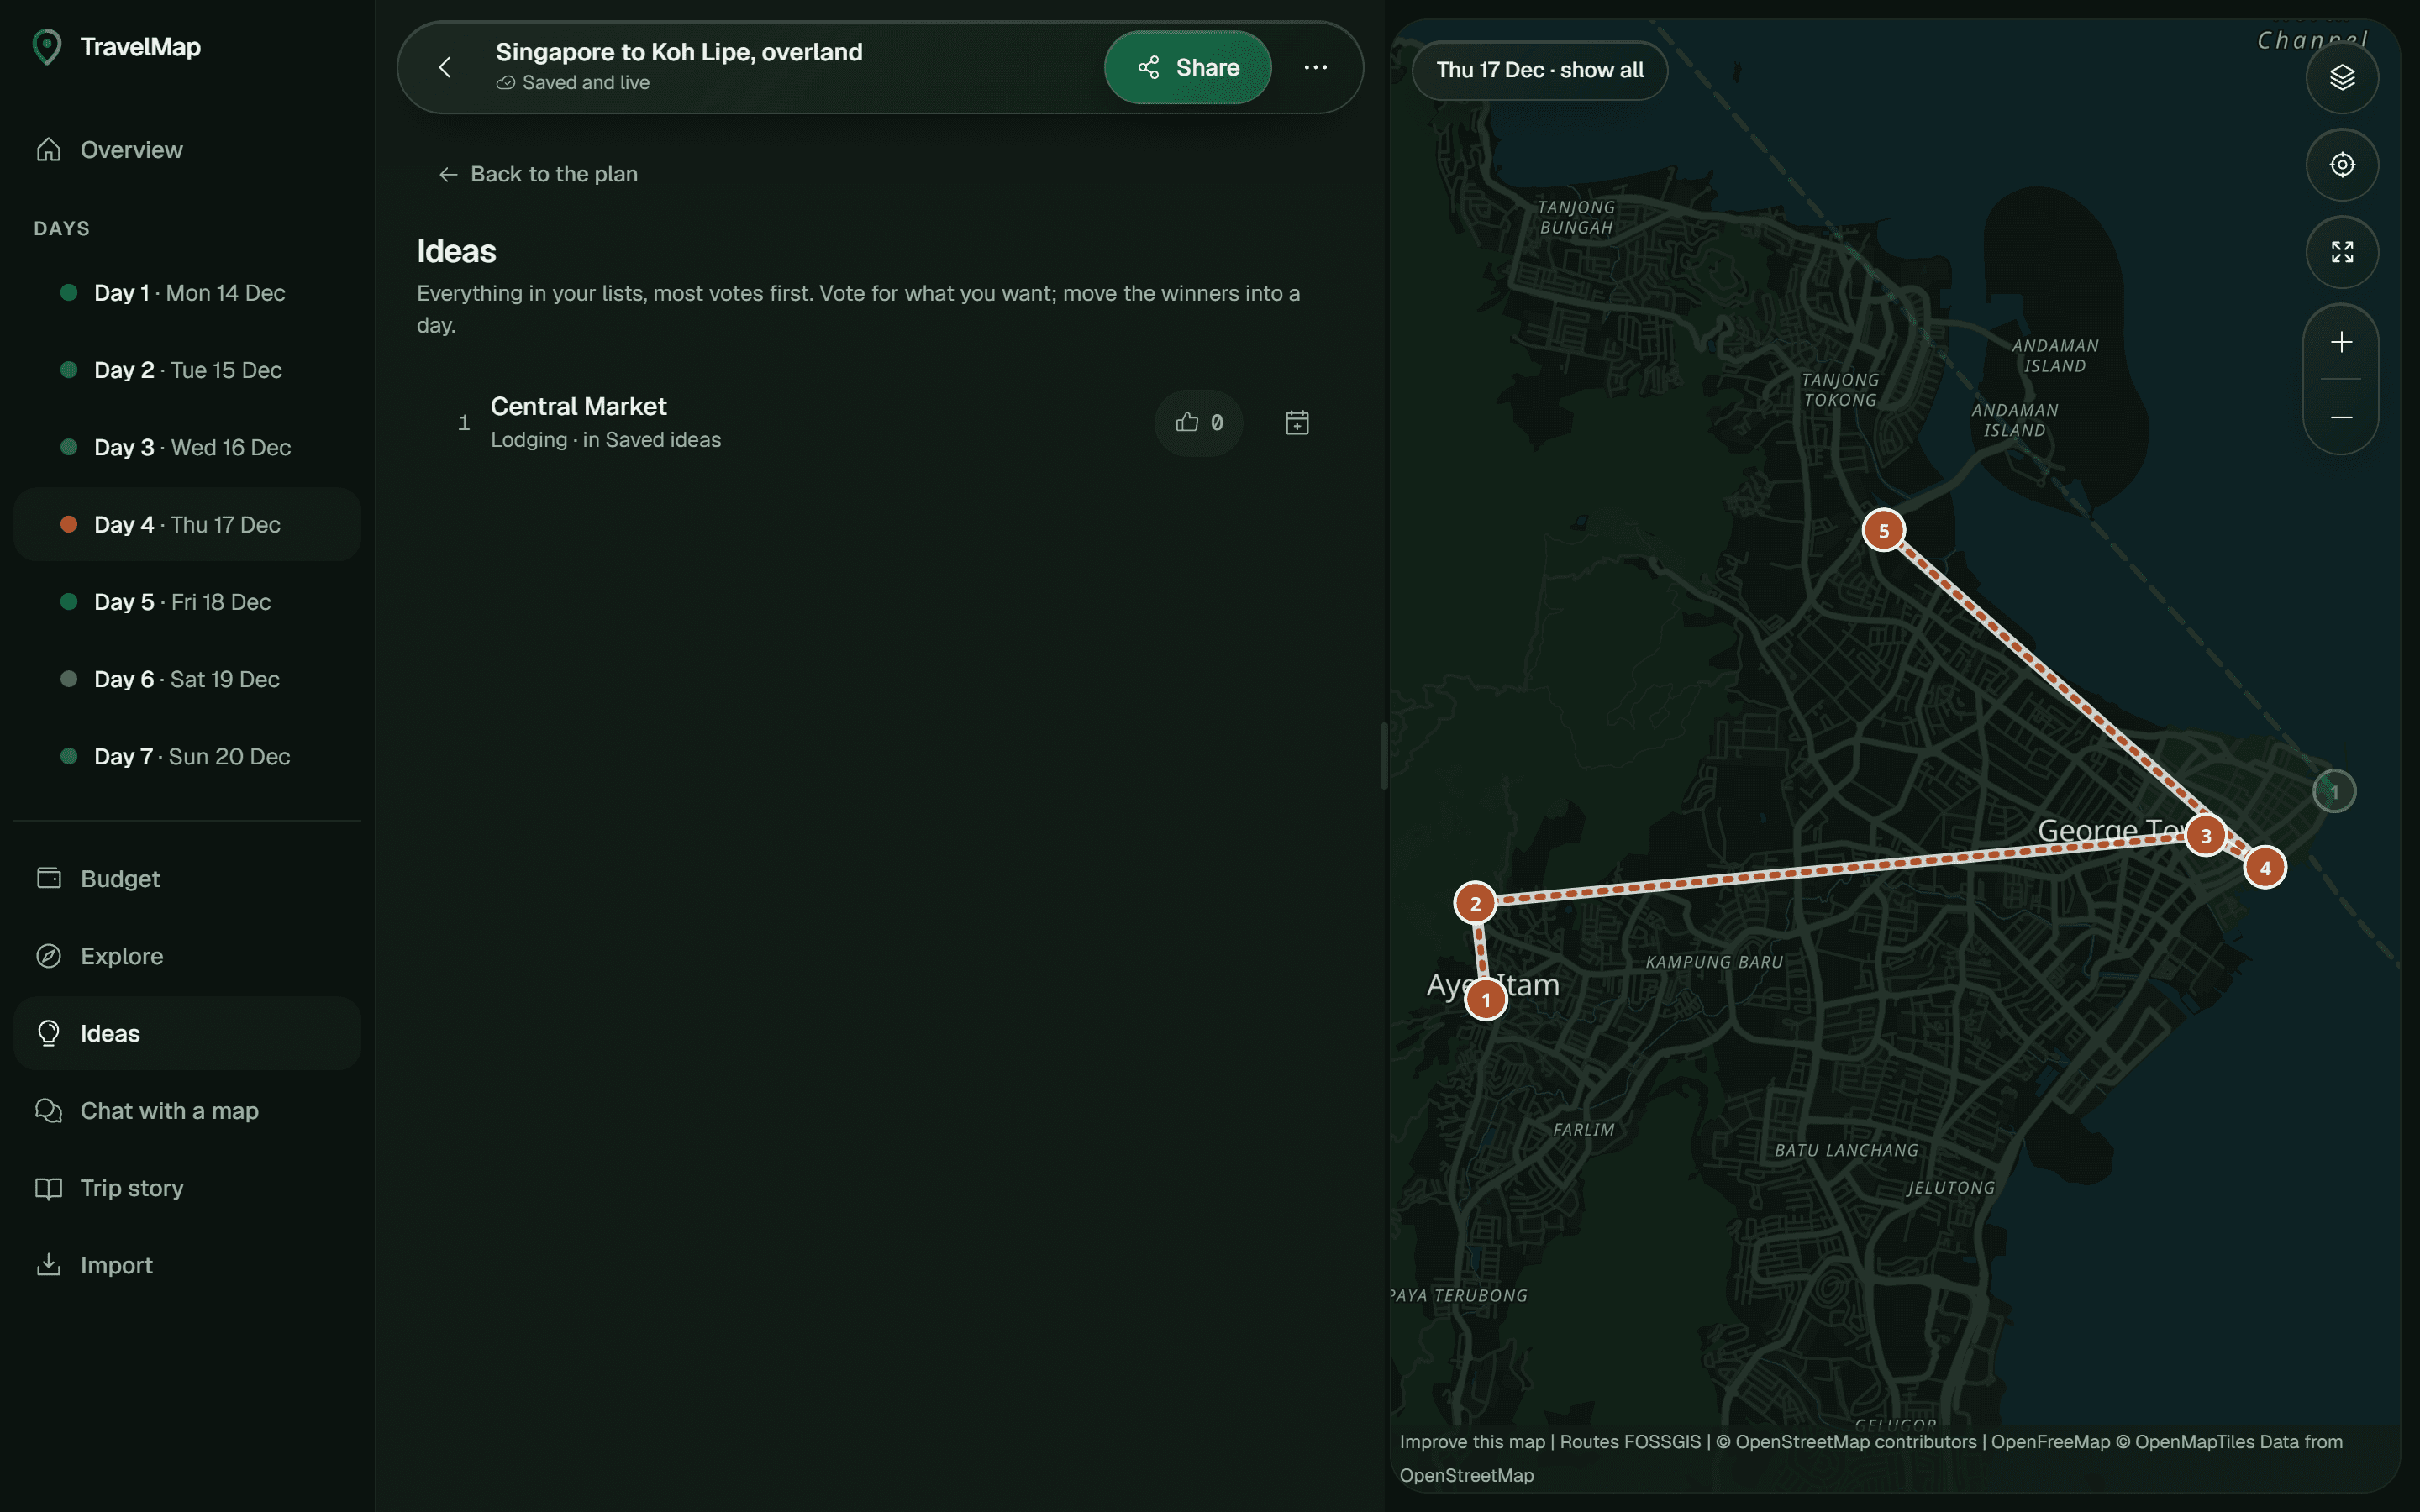Select Day 7 · Sun 20 Dec

point(187,756)
